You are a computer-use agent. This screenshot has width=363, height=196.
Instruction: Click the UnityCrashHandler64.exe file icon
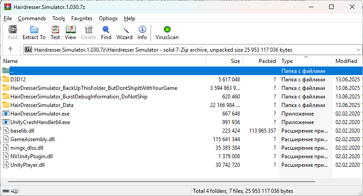pos(6,122)
